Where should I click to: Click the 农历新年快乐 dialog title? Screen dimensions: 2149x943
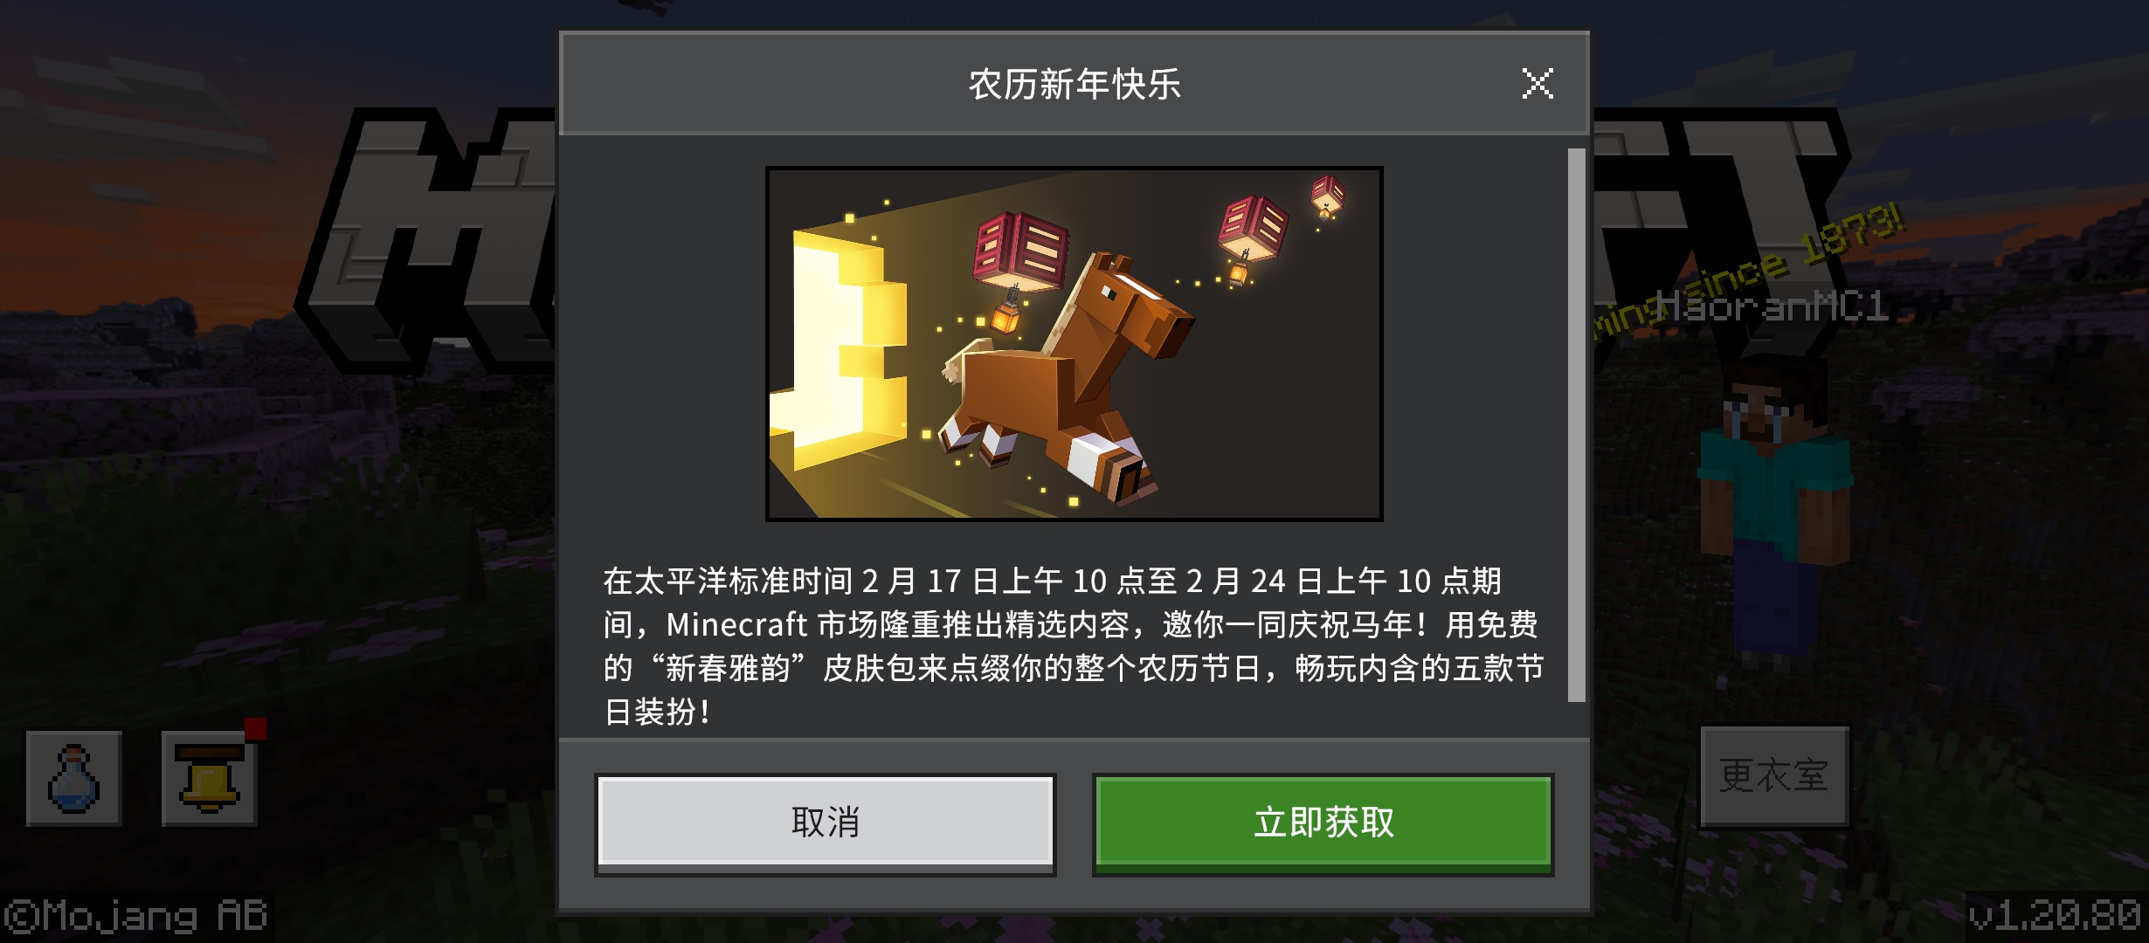click(x=1074, y=85)
